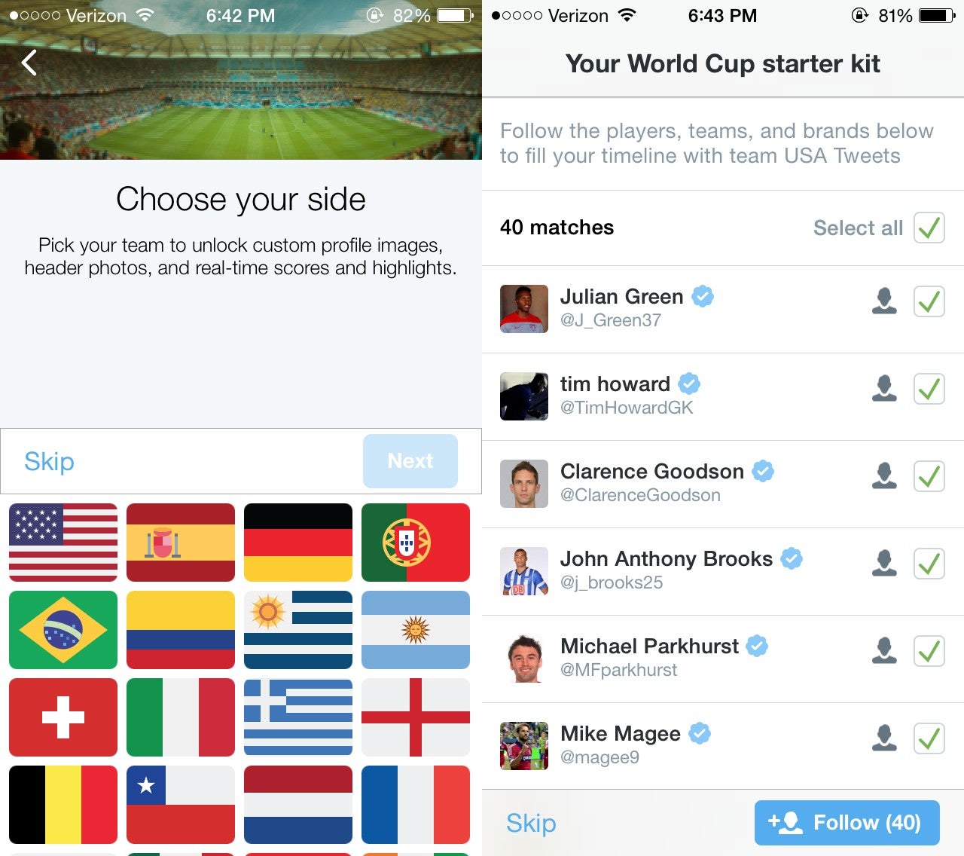Tap the back arrow over stadium photo
Screen dimensions: 964x856
[x=29, y=63]
